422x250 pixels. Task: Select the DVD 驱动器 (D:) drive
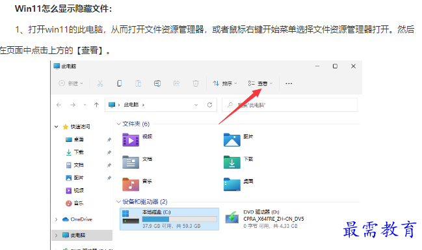(265, 219)
